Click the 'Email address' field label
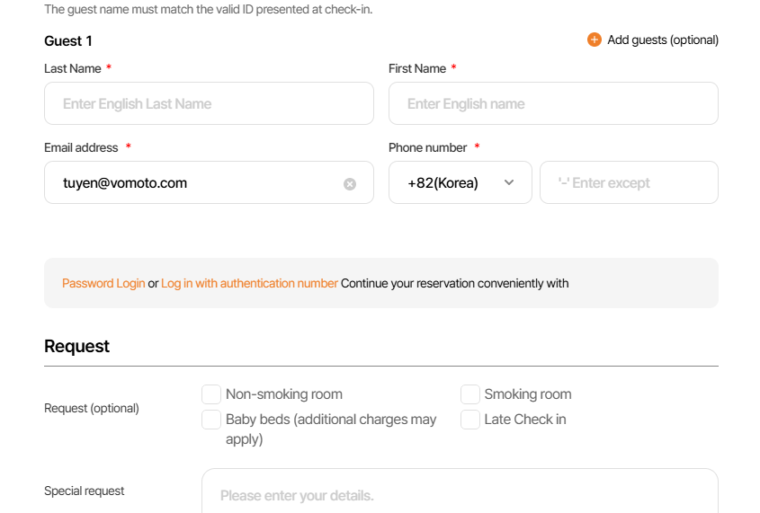The width and height of the screenshot is (760, 513). coord(81,147)
